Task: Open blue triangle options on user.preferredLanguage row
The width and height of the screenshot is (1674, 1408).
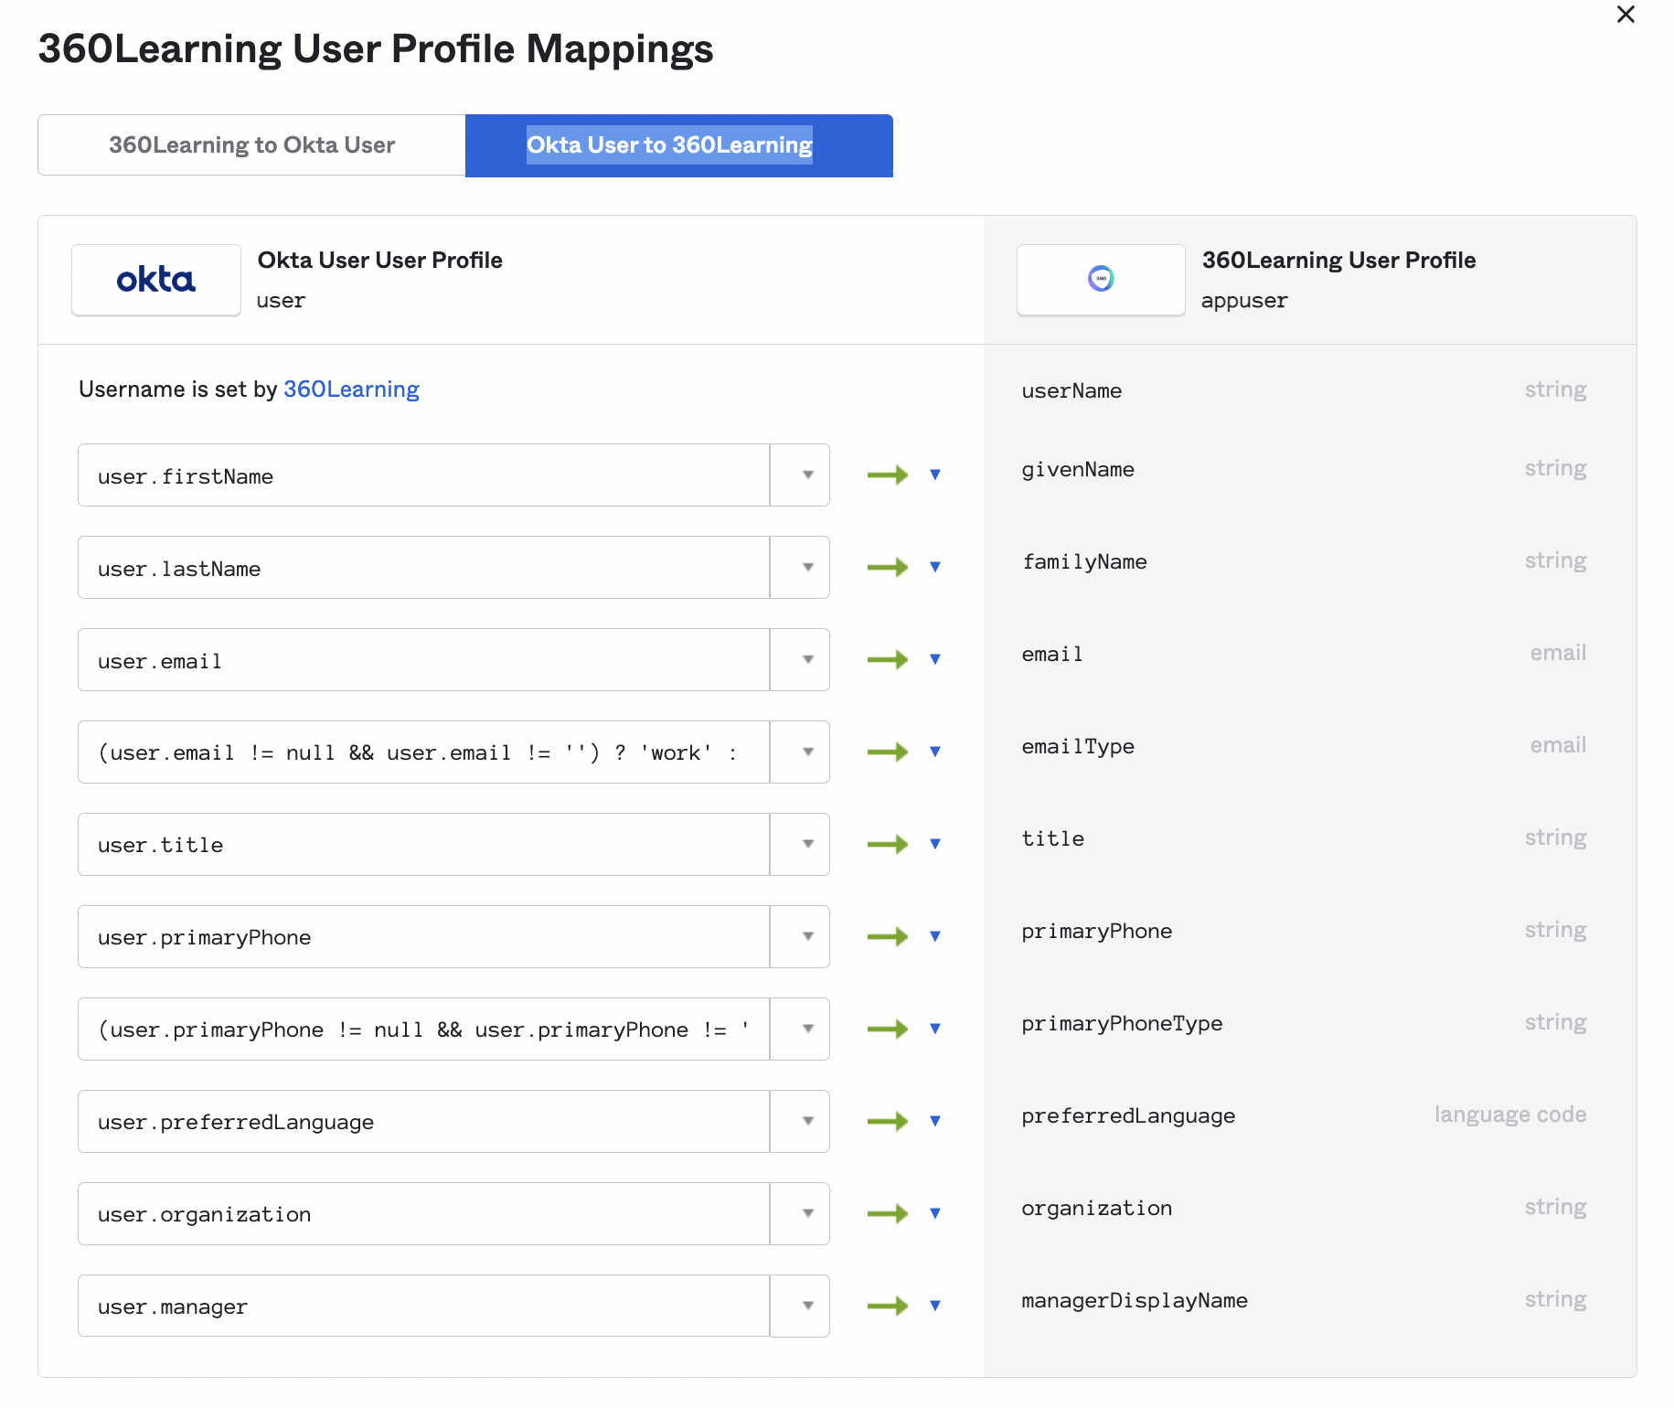Action: coord(935,1121)
